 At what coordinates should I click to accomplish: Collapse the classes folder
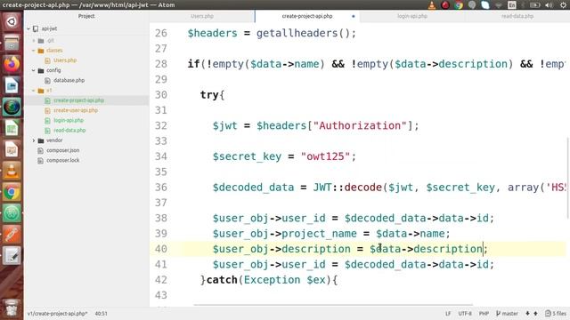click(x=34, y=51)
